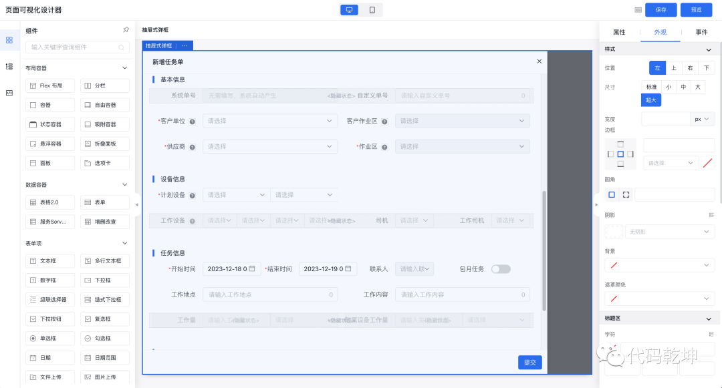Click the 提交 button in the dialog

(529, 362)
